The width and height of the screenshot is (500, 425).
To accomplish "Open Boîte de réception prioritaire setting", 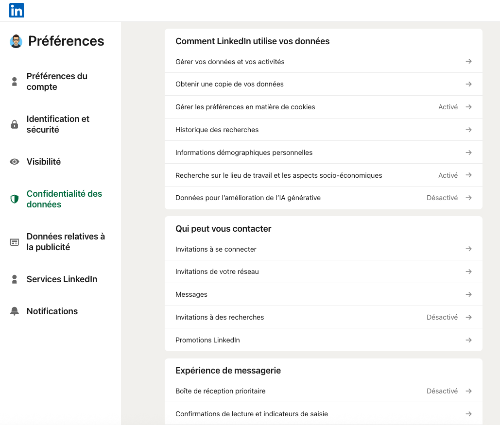I will 220,391.
